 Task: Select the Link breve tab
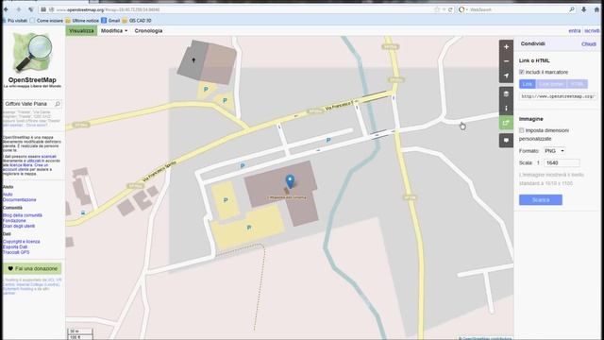click(551, 84)
